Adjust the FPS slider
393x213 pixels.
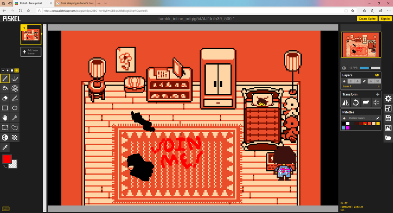[x=370, y=68]
